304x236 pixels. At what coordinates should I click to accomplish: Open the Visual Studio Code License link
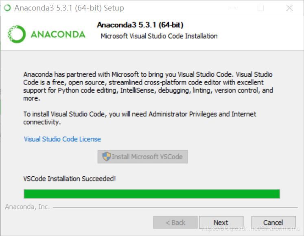(62, 139)
